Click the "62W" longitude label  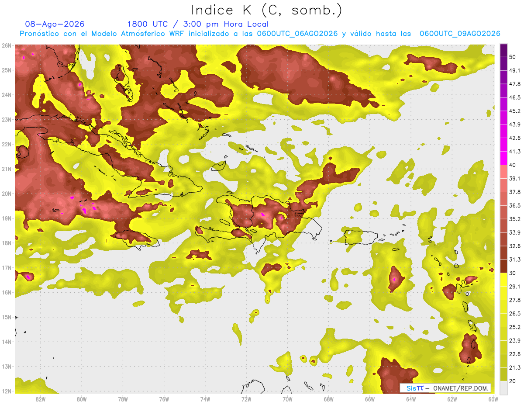pos(452,399)
